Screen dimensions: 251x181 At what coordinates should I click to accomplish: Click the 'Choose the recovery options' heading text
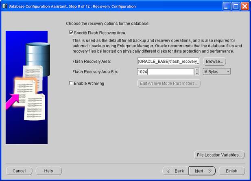coord(107,24)
